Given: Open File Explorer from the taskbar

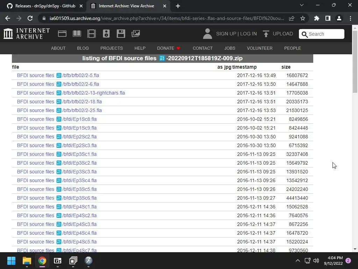Looking at the screenshot, I should (x=27, y=261).
